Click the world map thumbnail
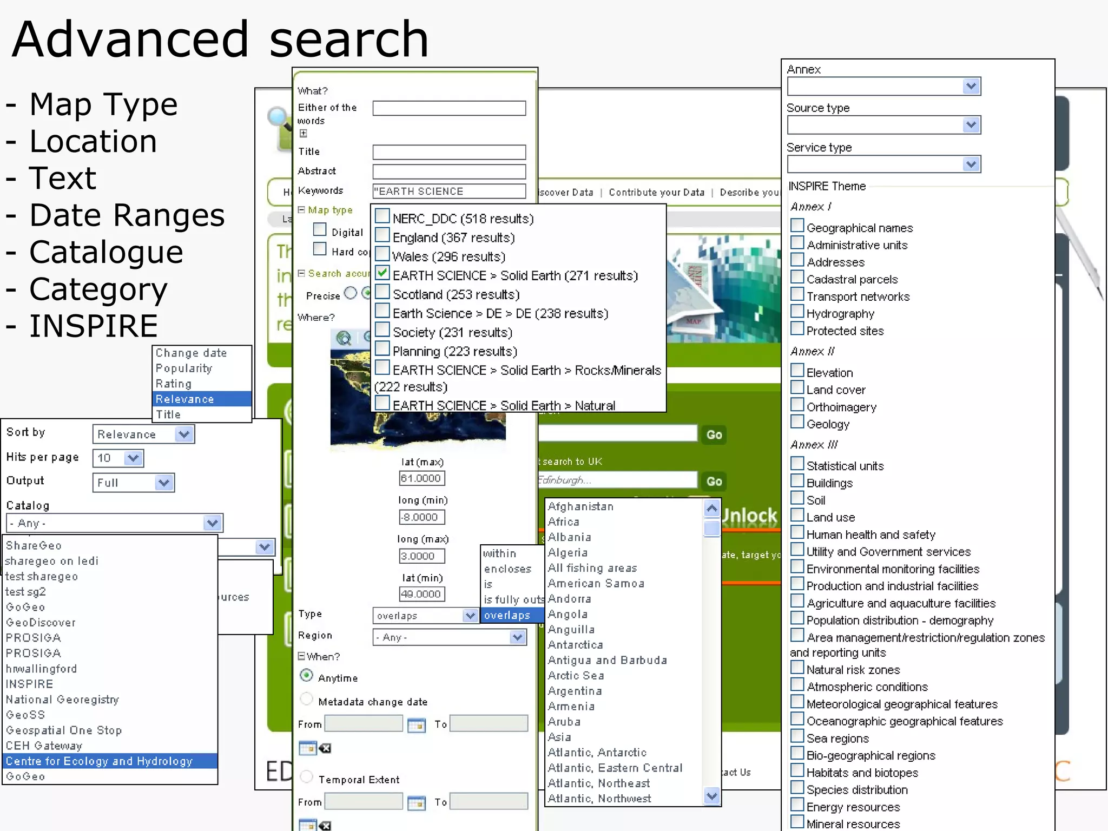The height and width of the screenshot is (831, 1108). (x=418, y=400)
